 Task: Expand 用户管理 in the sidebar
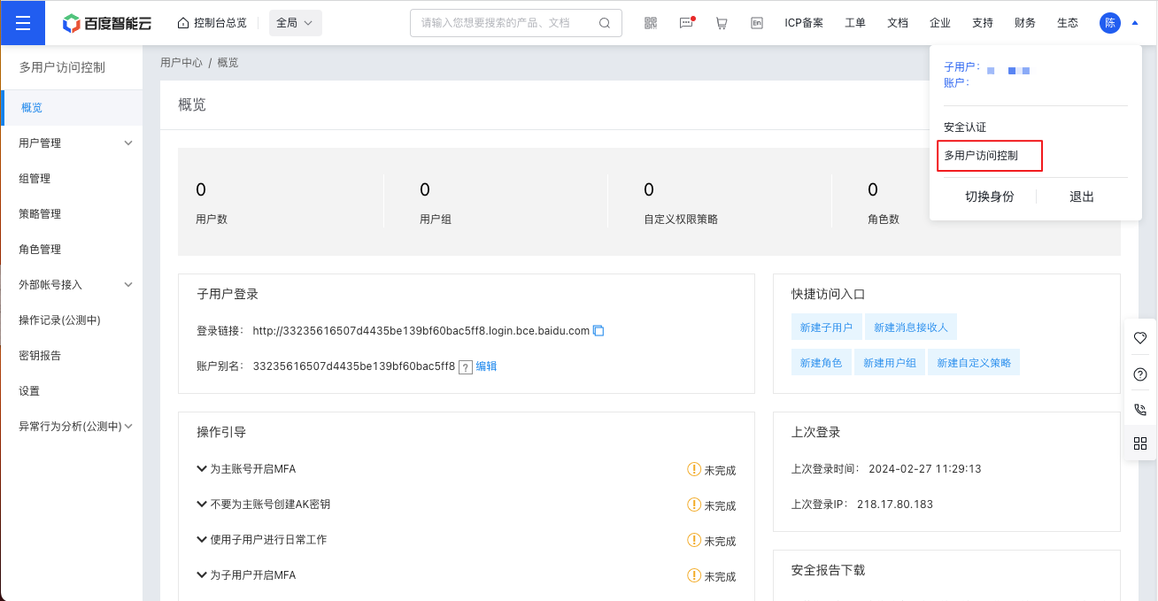128,143
